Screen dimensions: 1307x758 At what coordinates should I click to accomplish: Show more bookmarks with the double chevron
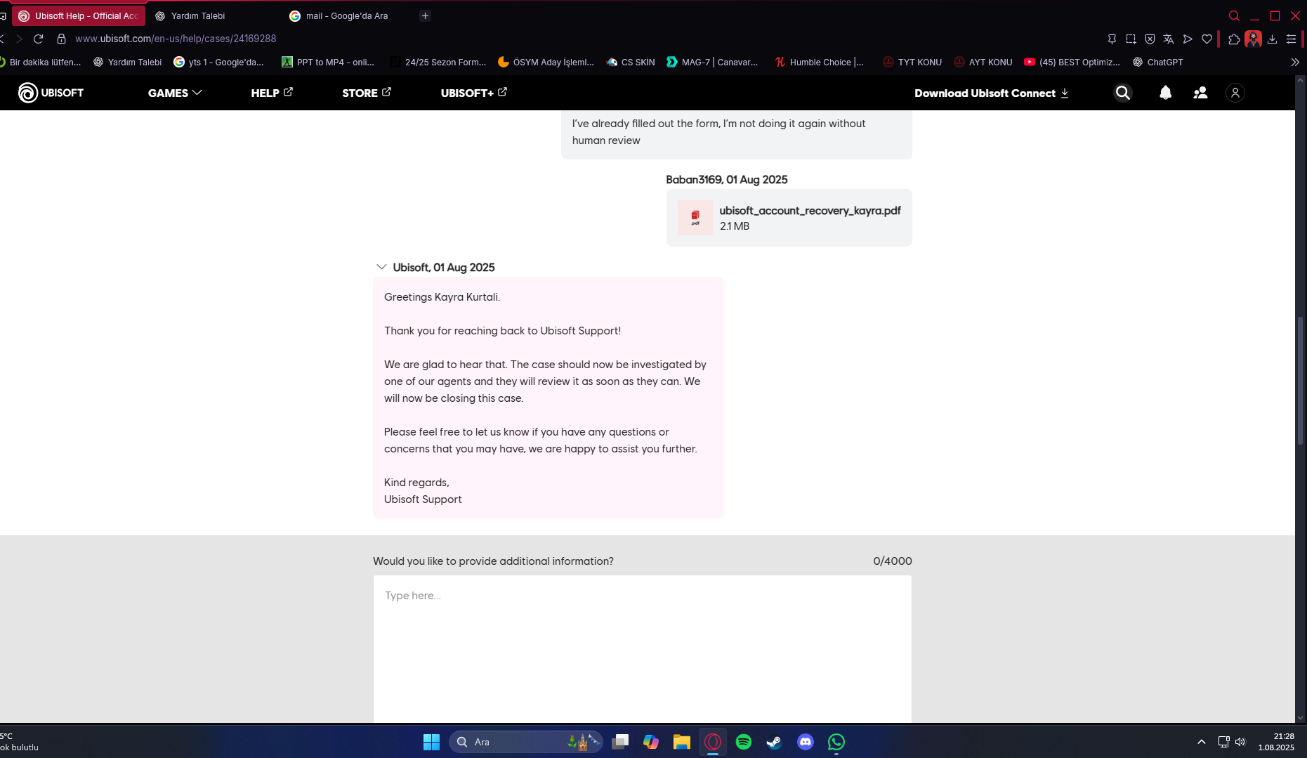pos(1295,62)
